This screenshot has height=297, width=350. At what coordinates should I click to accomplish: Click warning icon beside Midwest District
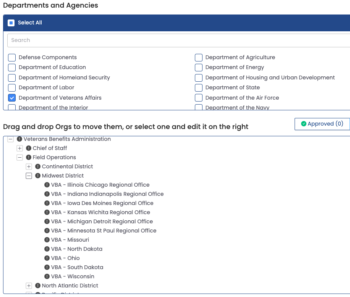tap(38, 176)
